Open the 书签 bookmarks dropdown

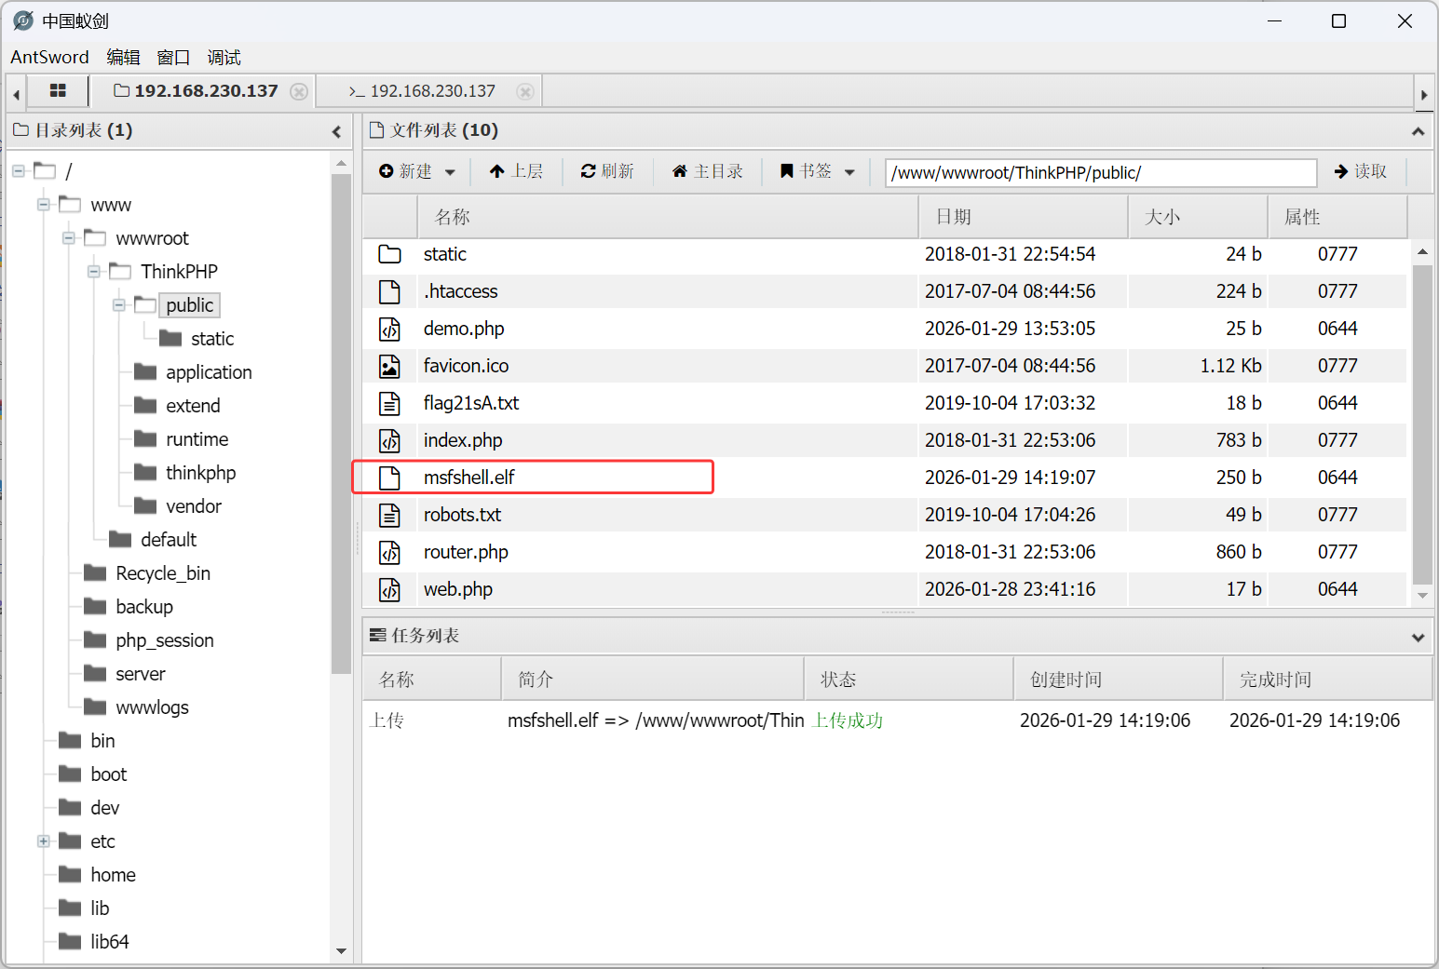click(x=817, y=171)
